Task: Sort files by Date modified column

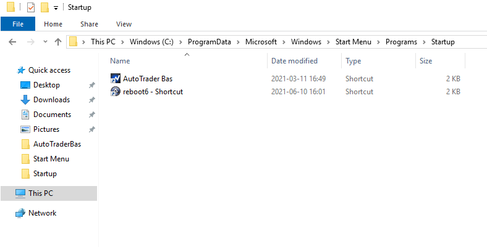Action: [x=294, y=61]
